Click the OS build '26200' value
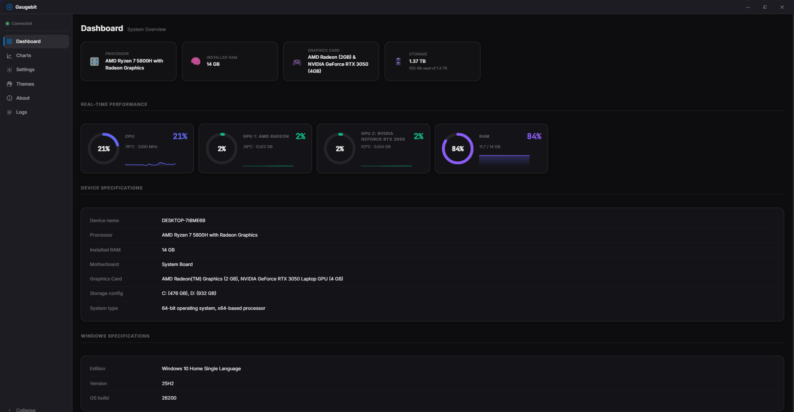Viewport: 794px width, 412px height. pos(169,398)
